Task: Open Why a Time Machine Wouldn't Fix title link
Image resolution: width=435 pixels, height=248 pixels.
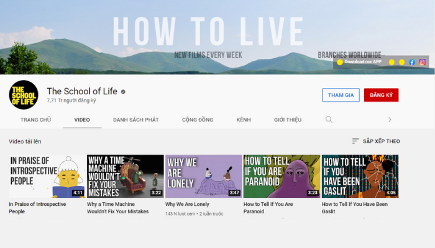Action: tap(117, 208)
